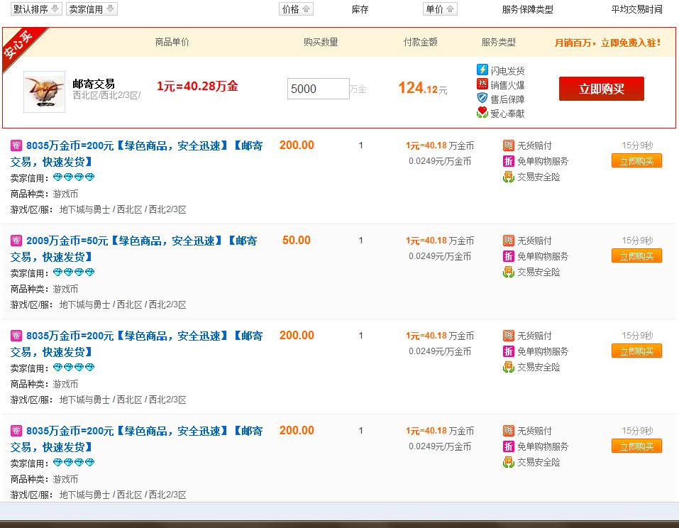Click the big red 立即购买 button
Image resolution: width=679 pixels, height=528 pixels.
[601, 89]
